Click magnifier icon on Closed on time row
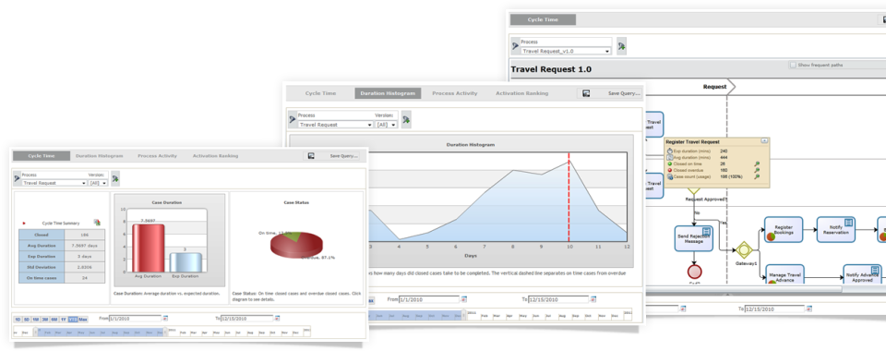 click(x=757, y=163)
